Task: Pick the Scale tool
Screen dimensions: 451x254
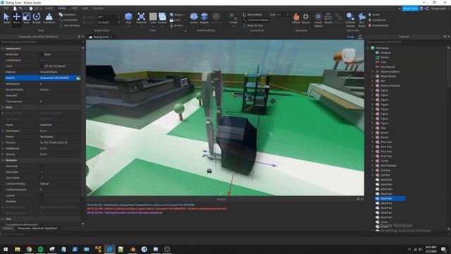Action: pyautogui.click(x=27, y=18)
